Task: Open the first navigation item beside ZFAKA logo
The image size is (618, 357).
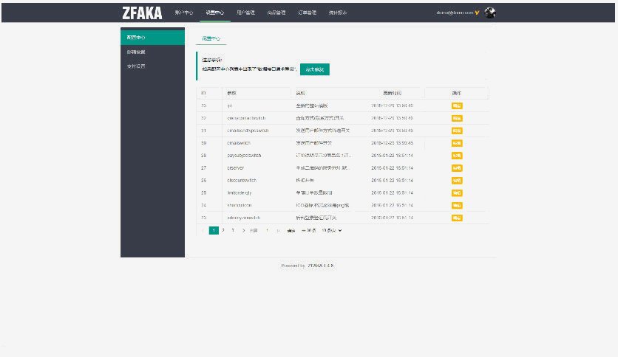Action: coord(184,13)
